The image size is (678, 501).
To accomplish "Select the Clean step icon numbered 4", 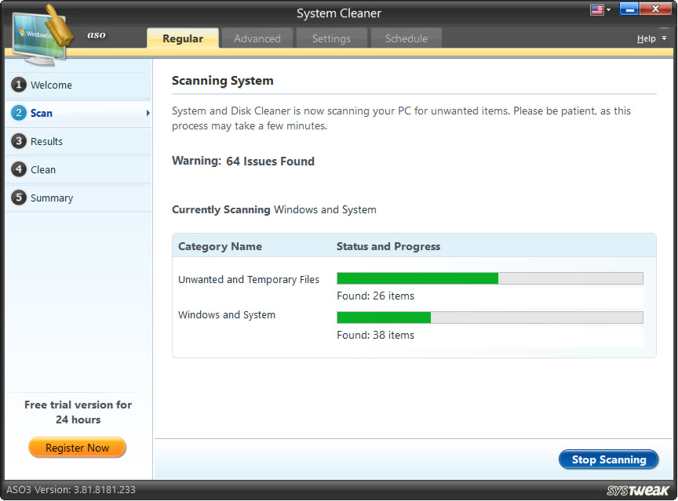I will (x=19, y=169).
